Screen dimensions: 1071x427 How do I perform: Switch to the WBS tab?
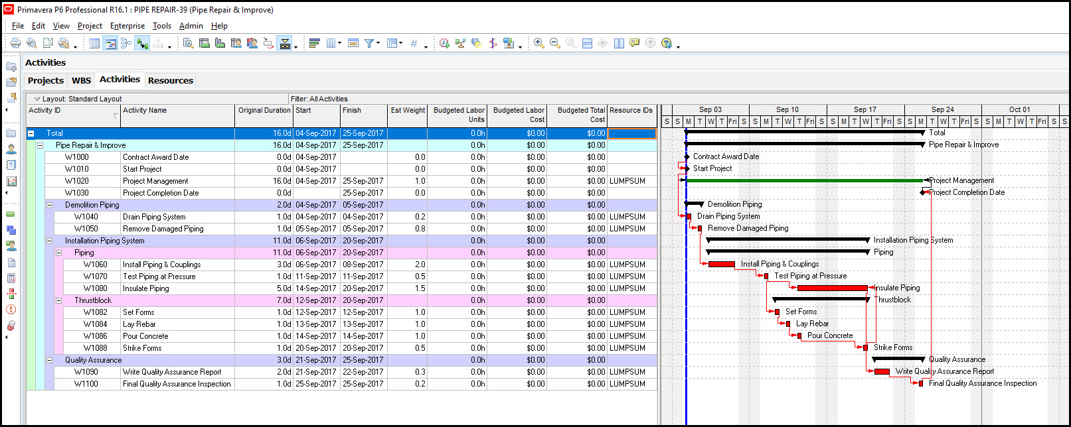coord(81,80)
